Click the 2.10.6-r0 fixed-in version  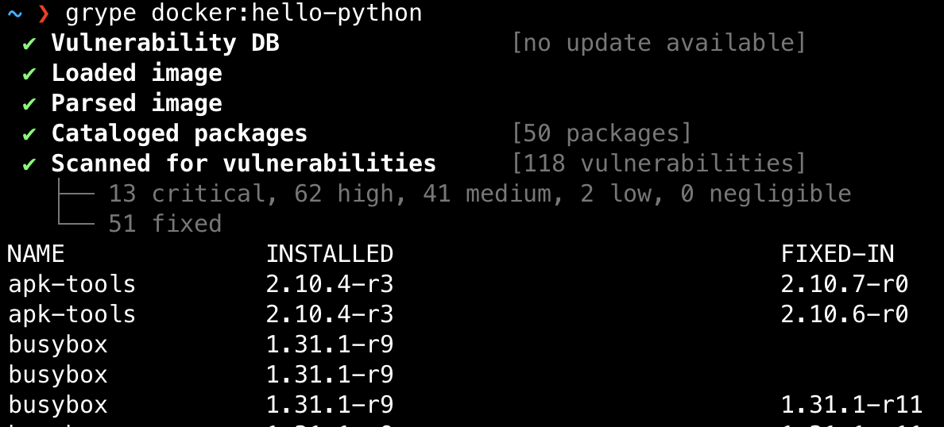844,314
